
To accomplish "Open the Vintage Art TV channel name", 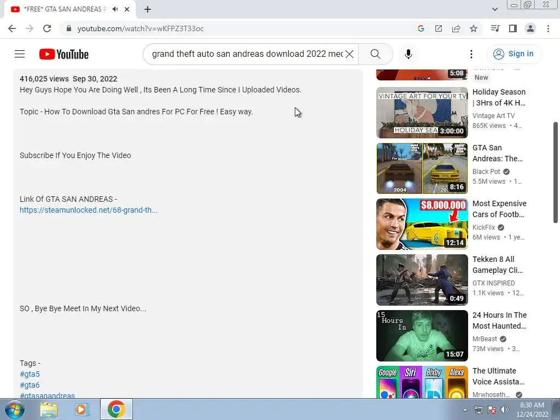I will [493, 116].
